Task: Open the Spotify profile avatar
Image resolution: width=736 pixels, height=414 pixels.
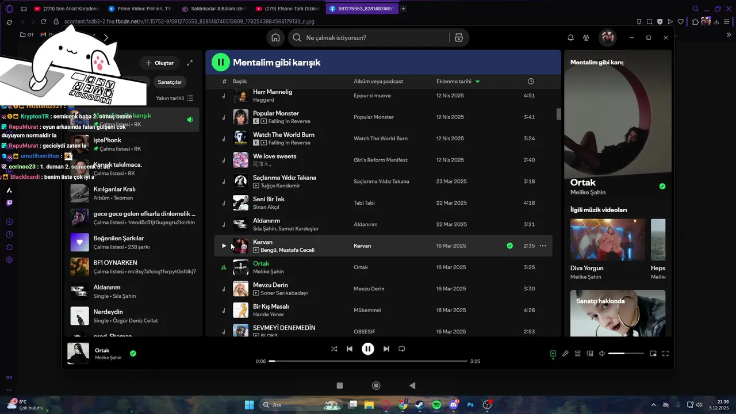Action: 607,37
